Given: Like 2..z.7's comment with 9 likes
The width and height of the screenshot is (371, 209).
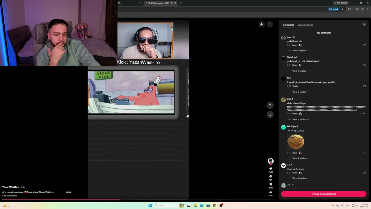Looking at the screenshot, I should tap(363, 173).
